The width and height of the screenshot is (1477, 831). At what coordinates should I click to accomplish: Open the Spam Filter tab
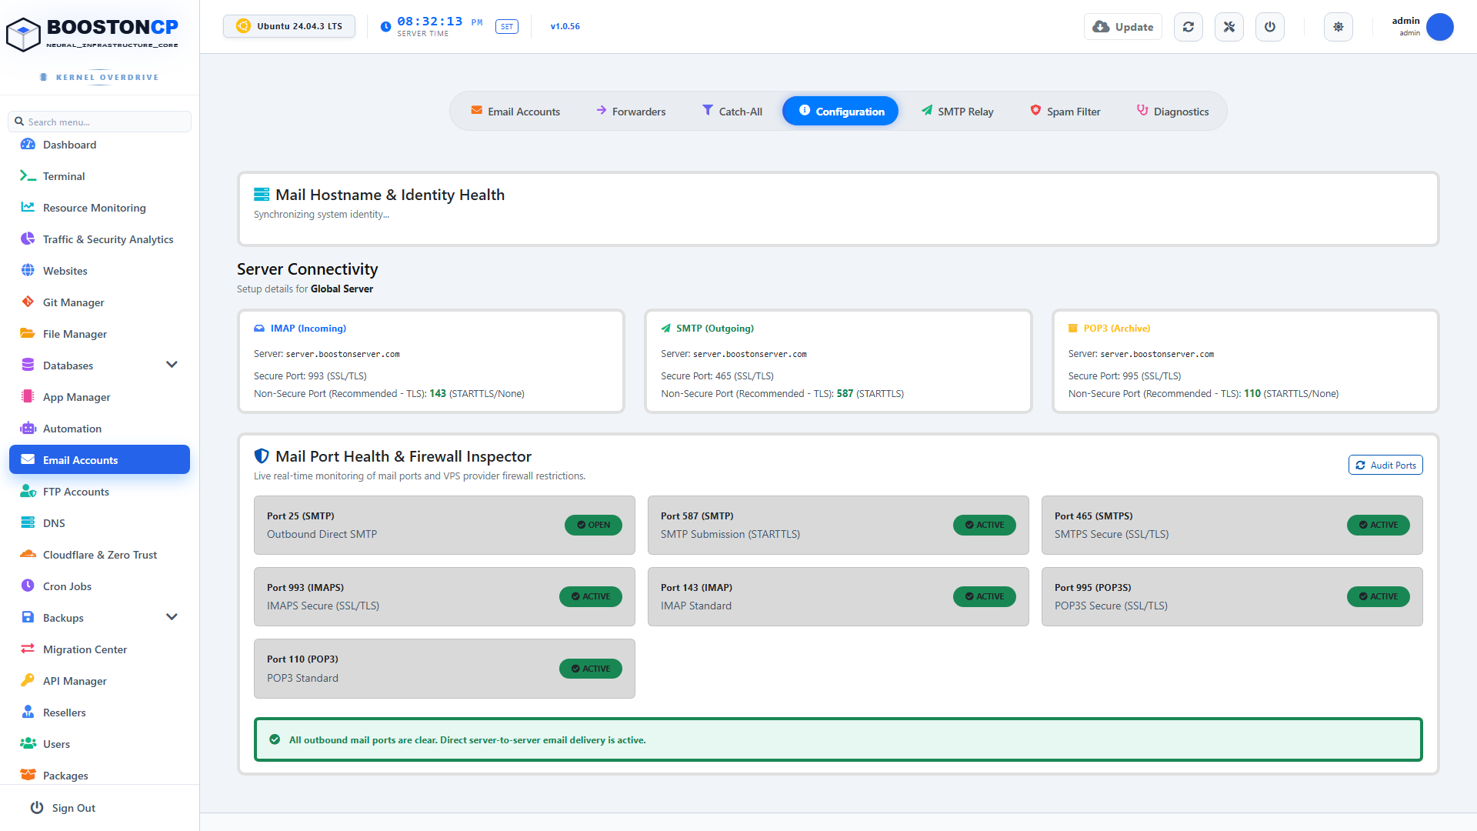coord(1065,112)
